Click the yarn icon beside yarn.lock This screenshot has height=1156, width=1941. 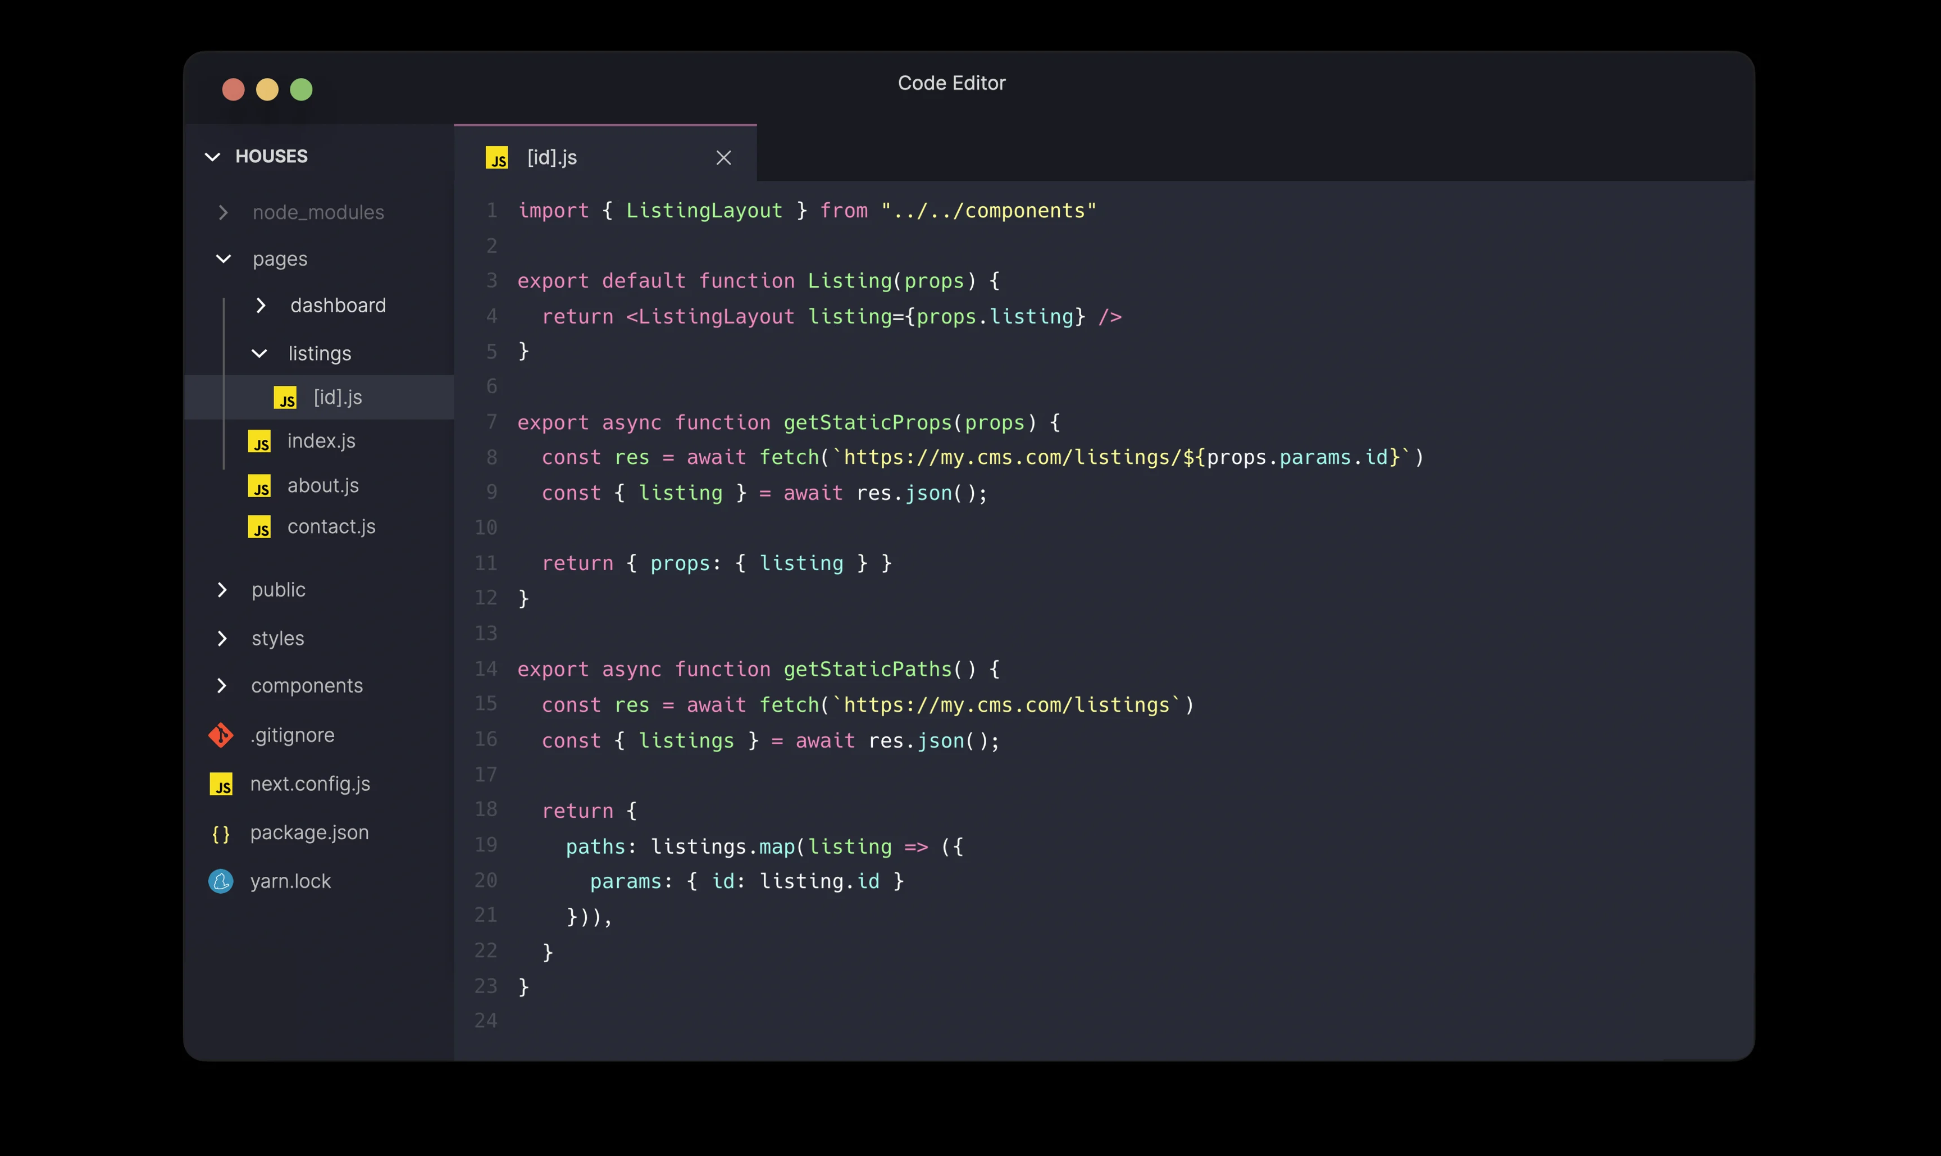coord(221,882)
